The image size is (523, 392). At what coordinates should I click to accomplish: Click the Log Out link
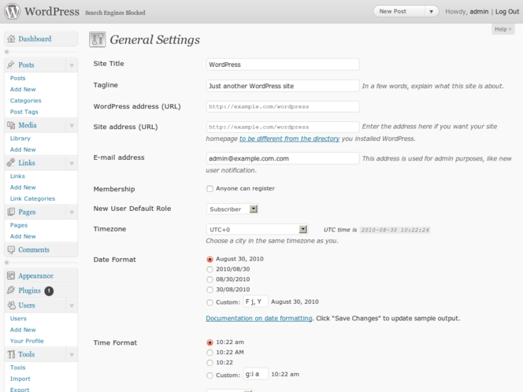(x=506, y=12)
